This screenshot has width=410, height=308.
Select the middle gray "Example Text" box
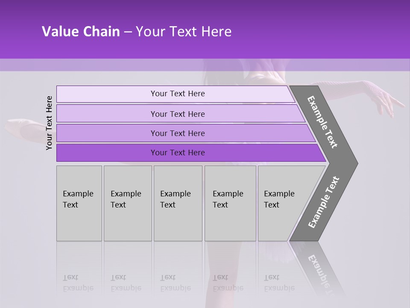click(x=178, y=203)
